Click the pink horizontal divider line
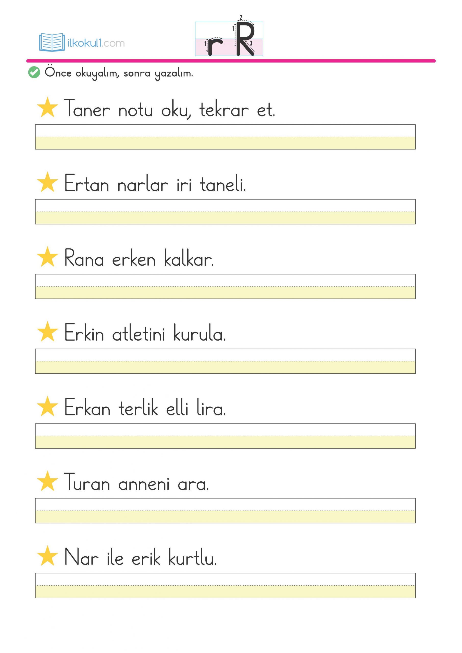Image resolution: width=462 pixels, height=653 pixels. pos(231,61)
